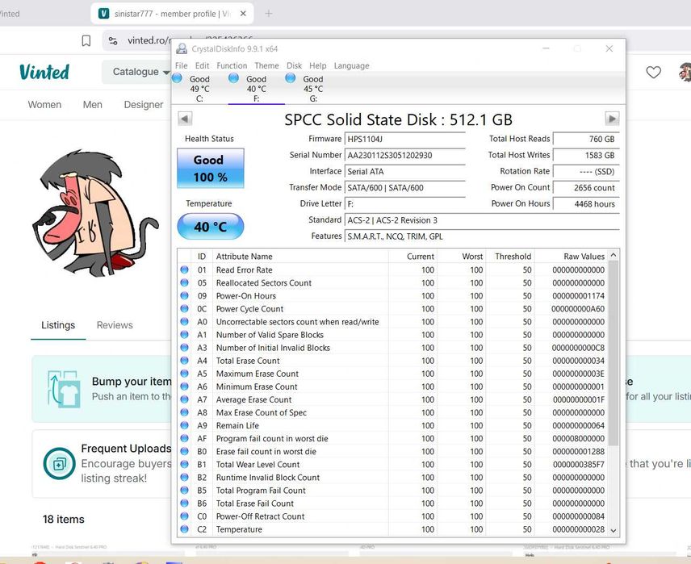This screenshot has width=691, height=564.
Task: Click the Total Host Writes value 1583 GB
Action: 586,155
